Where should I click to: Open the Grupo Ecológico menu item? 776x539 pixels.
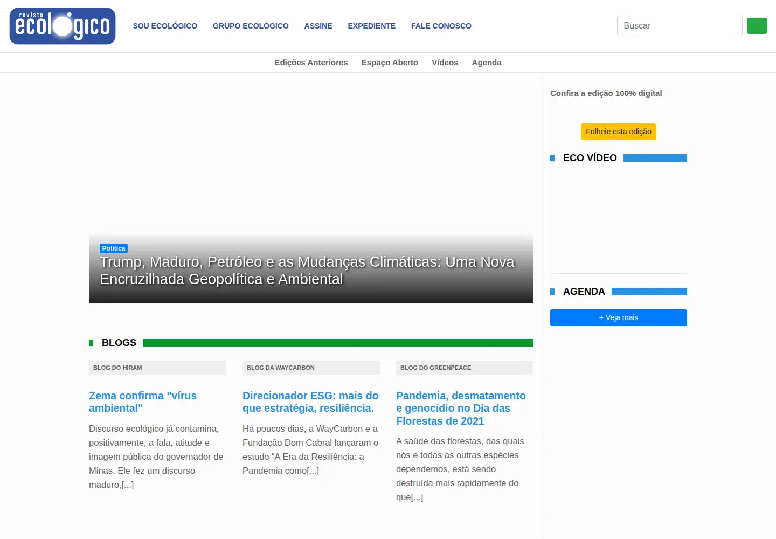(x=251, y=26)
